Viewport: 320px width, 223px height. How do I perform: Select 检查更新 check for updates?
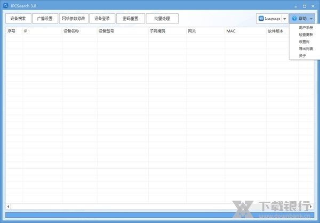(x=306, y=35)
